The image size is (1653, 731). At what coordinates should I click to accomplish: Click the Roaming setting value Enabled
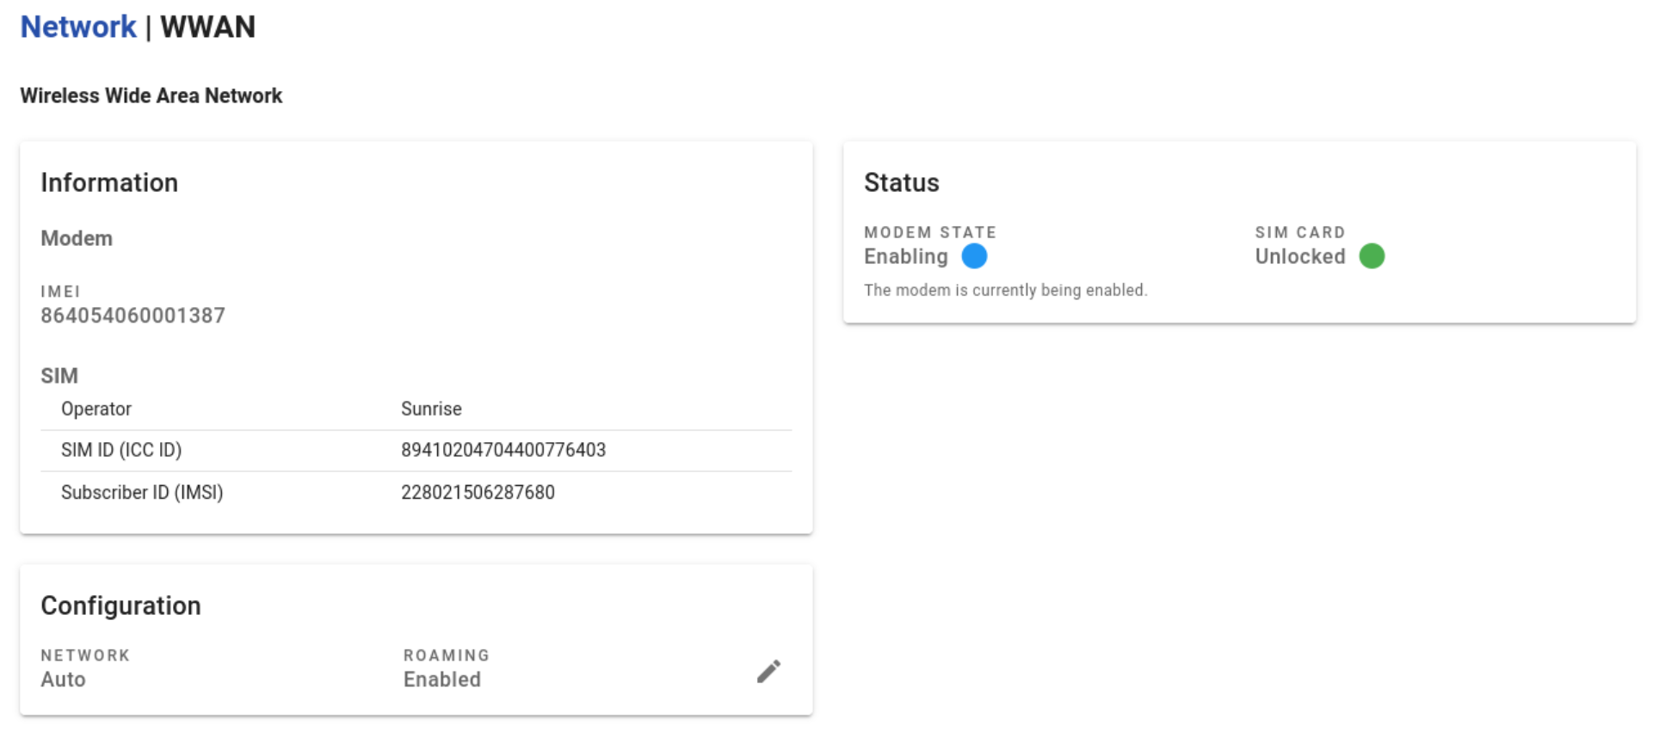pyautogui.click(x=442, y=679)
